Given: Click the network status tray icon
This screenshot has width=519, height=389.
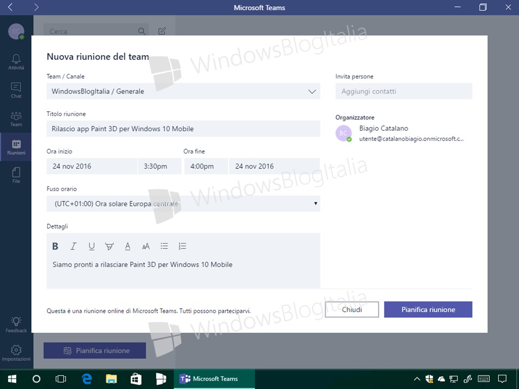Looking at the screenshot, I should (x=454, y=379).
